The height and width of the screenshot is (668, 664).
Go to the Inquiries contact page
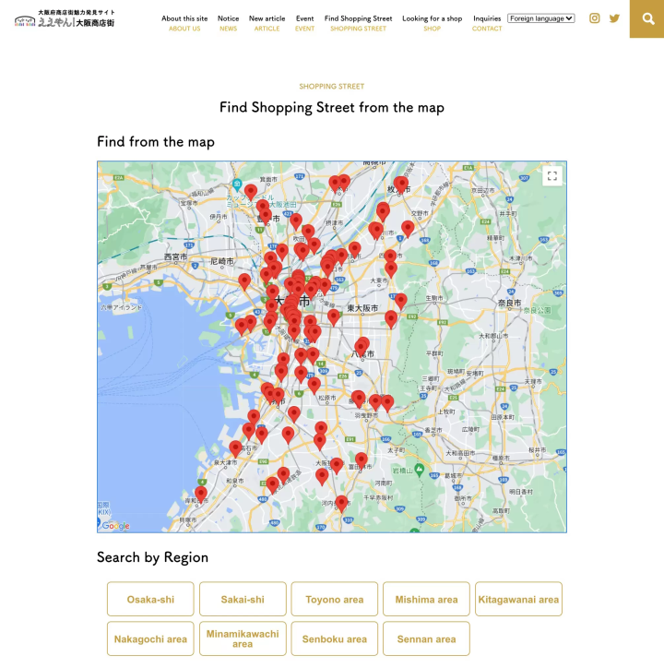pyautogui.click(x=487, y=22)
